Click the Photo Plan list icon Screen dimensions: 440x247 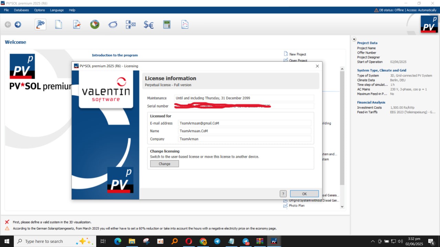[x=286, y=205]
